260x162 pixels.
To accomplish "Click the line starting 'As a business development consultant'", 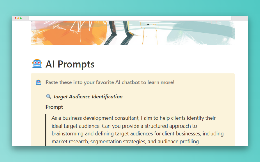I will (x=134, y=118).
